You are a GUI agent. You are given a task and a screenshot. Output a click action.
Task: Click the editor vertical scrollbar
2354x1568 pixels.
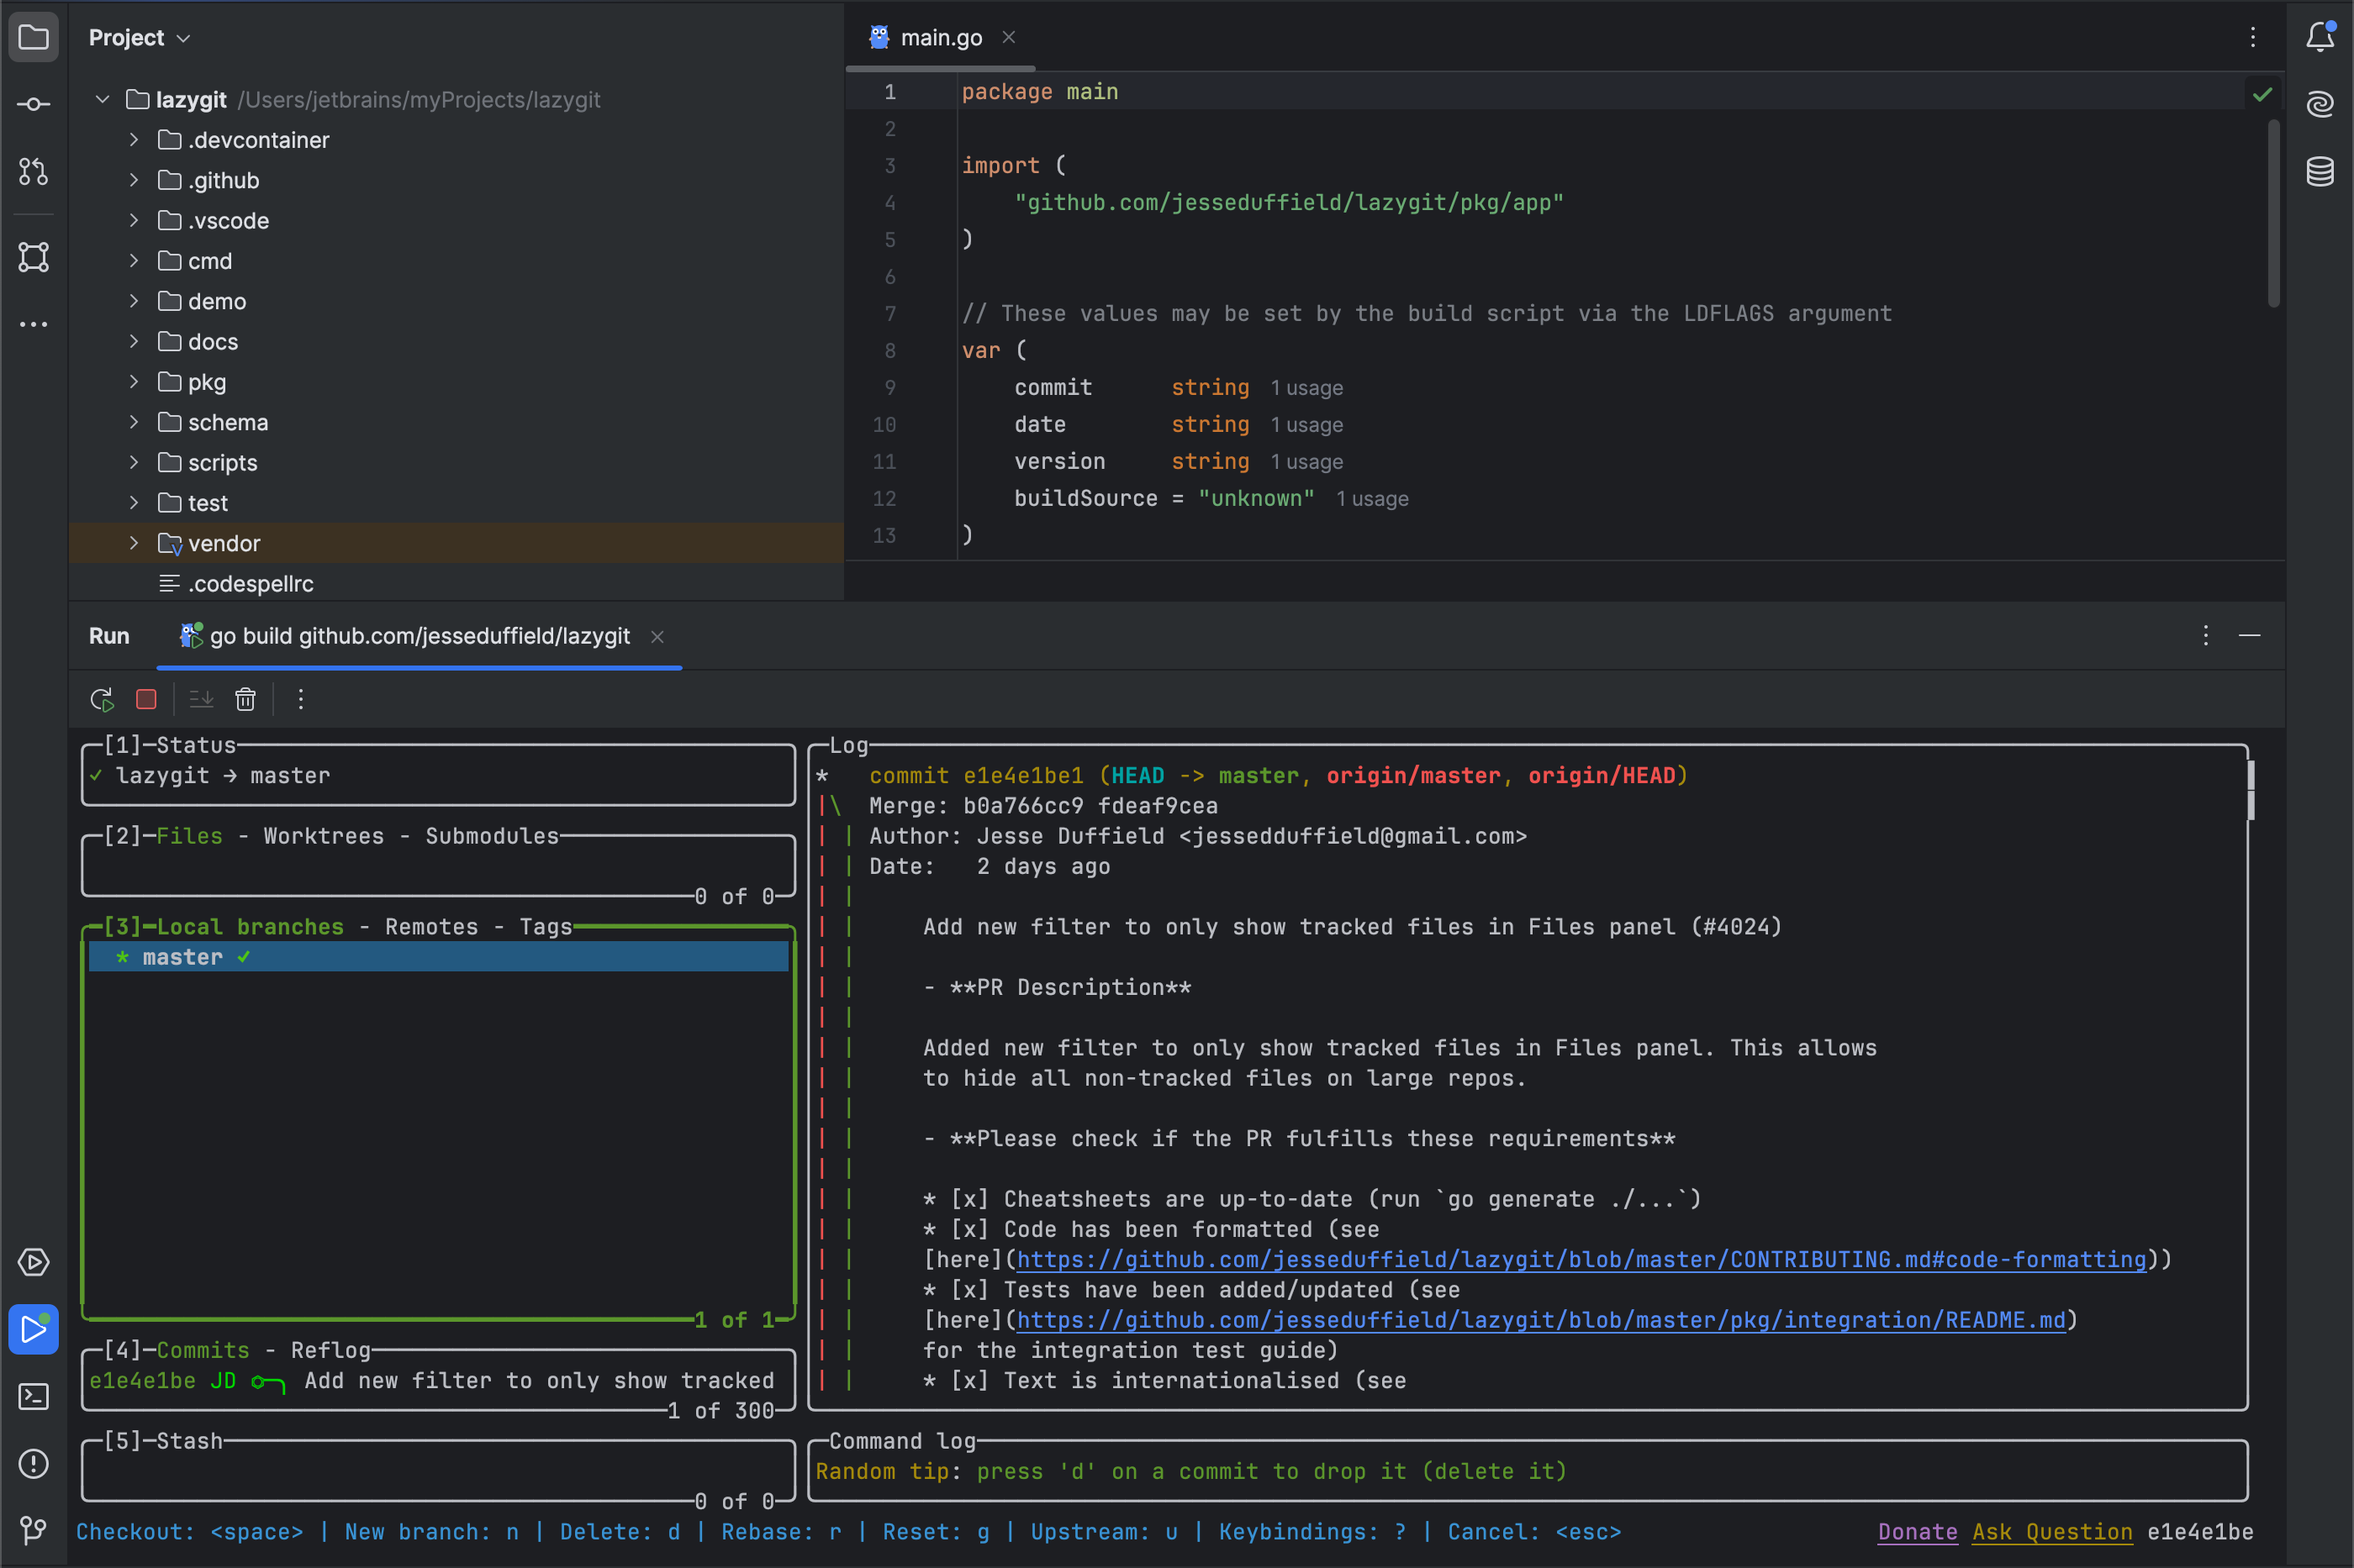(2273, 212)
